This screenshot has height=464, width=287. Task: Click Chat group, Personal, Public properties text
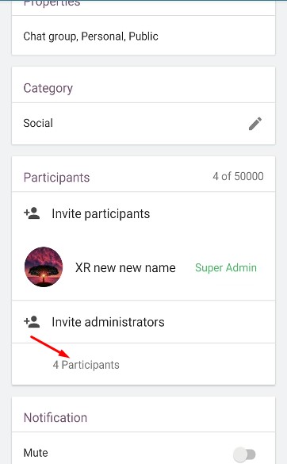90,36
